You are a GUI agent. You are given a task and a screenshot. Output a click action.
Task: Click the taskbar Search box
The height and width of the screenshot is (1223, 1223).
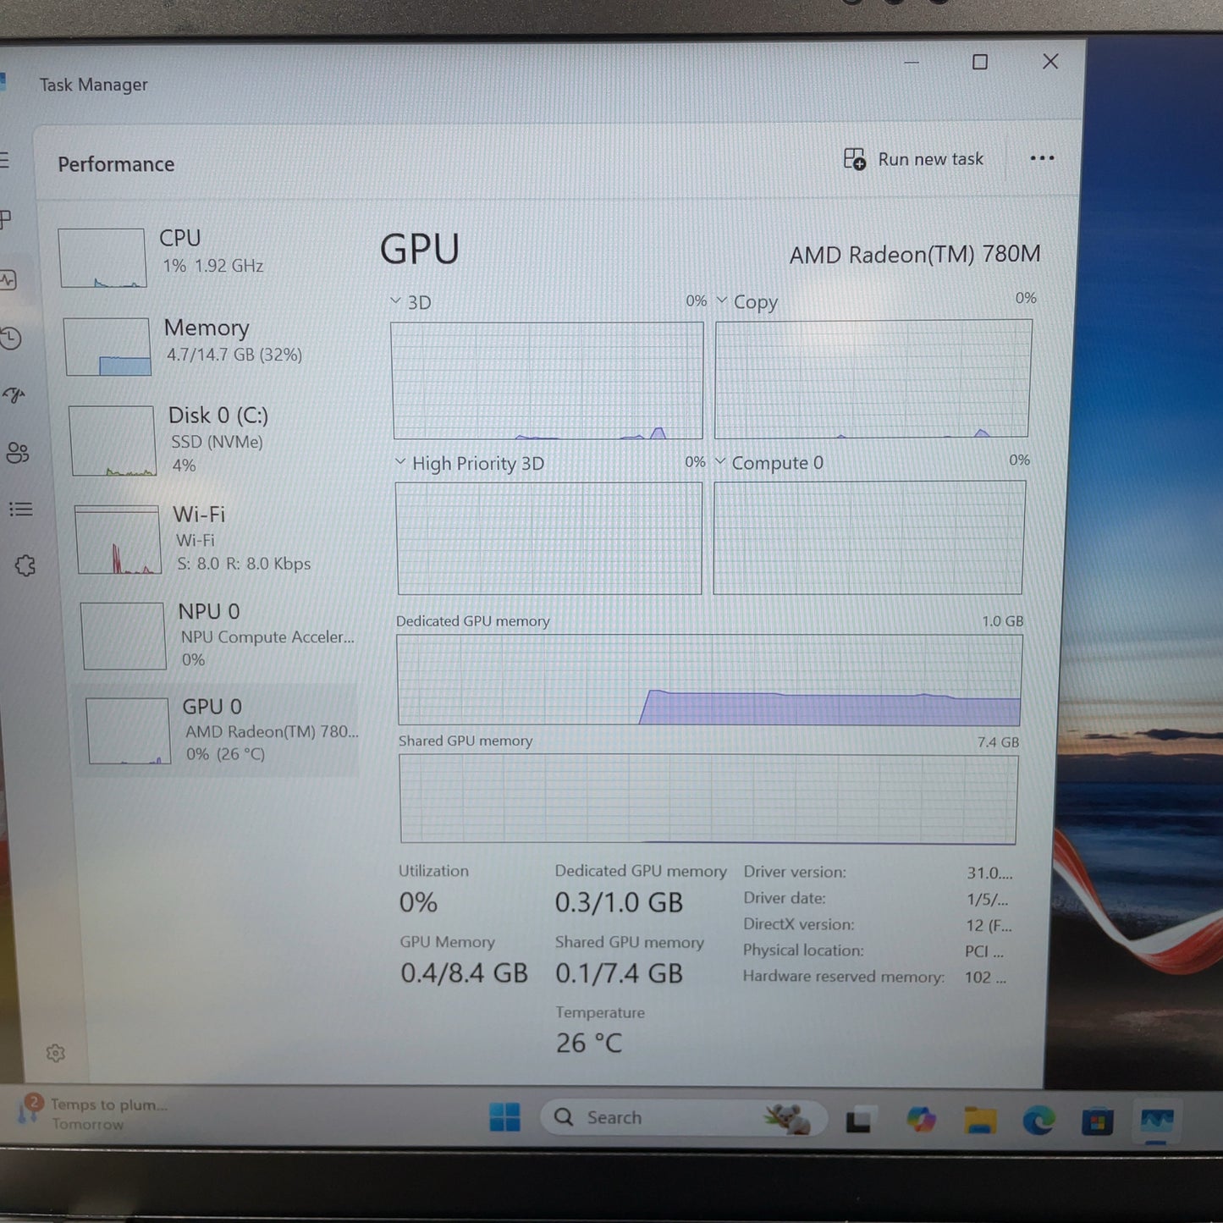[x=682, y=1118]
